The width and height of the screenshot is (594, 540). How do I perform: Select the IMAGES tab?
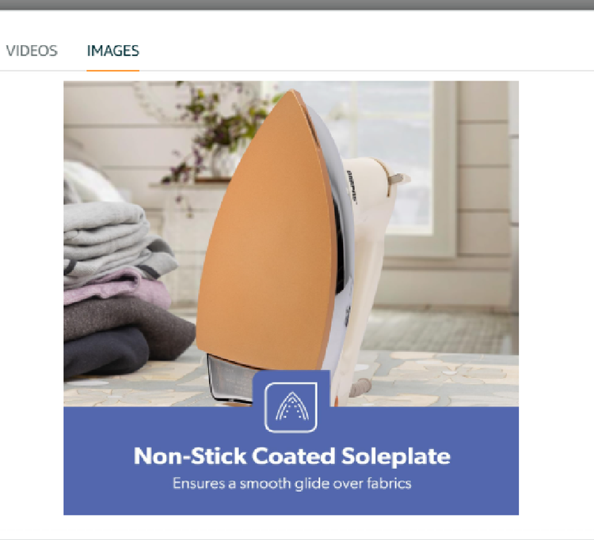tap(113, 51)
